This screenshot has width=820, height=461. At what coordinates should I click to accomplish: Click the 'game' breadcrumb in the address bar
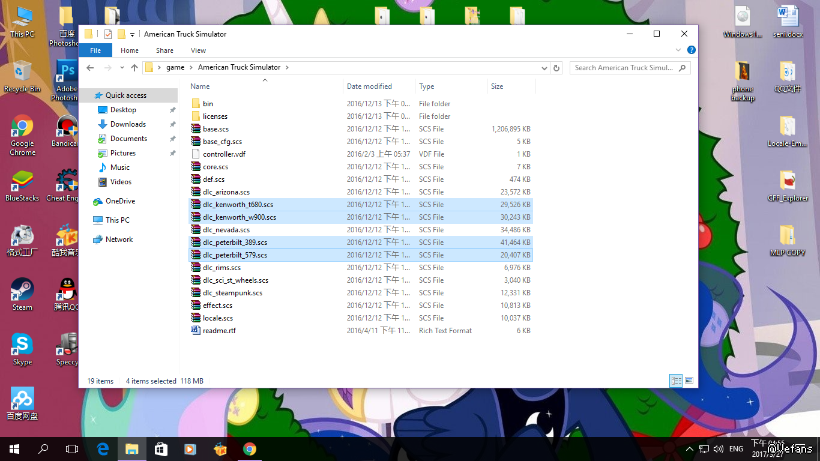[175, 67]
